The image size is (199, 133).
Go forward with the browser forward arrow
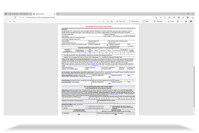click(x=11, y=17)
